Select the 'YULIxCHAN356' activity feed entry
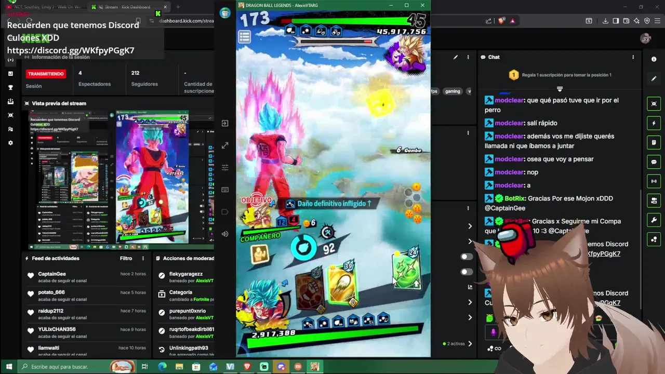 click(87, 332)
